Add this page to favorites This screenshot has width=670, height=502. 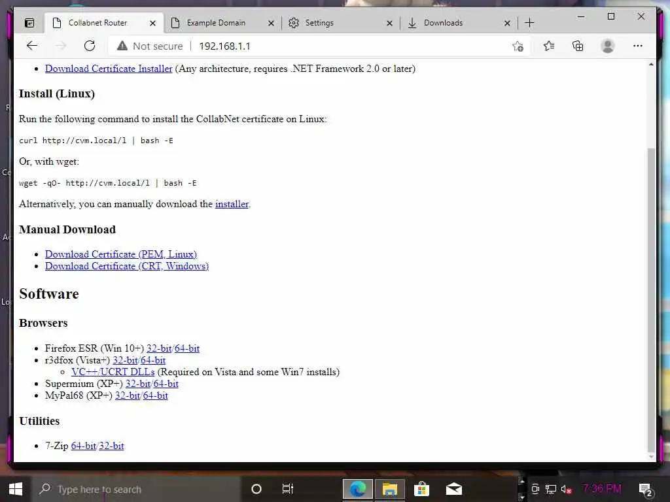[x=518, y=46]
